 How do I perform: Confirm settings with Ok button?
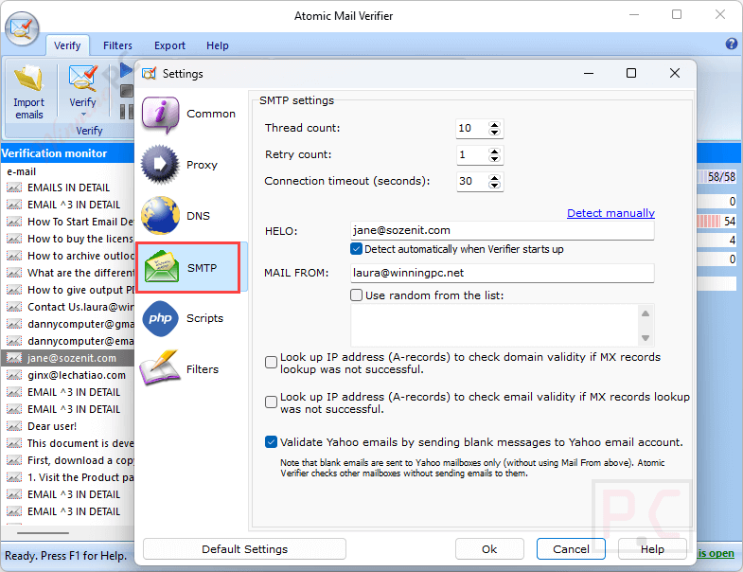489,549
